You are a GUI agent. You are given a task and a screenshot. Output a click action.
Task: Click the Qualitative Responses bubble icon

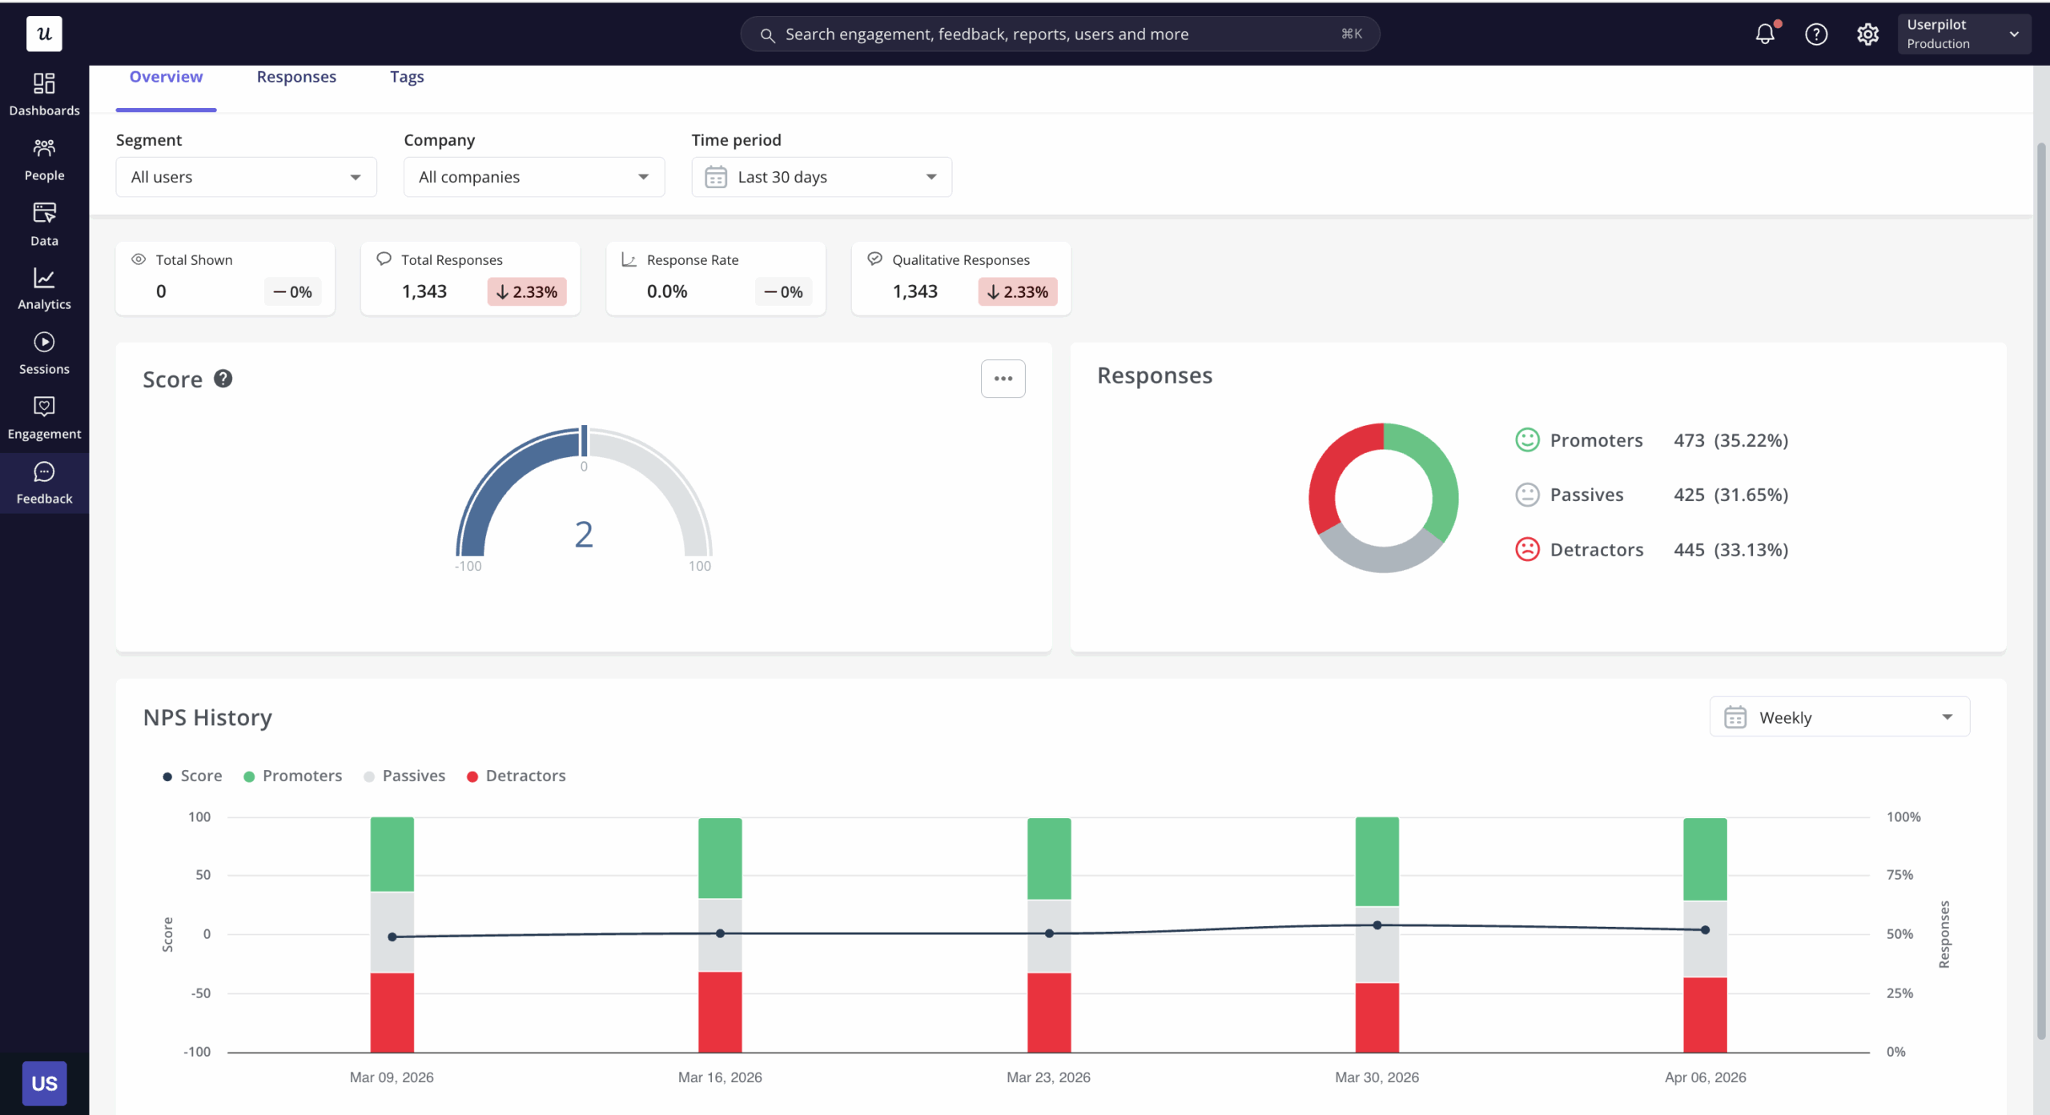coord(875,259)
